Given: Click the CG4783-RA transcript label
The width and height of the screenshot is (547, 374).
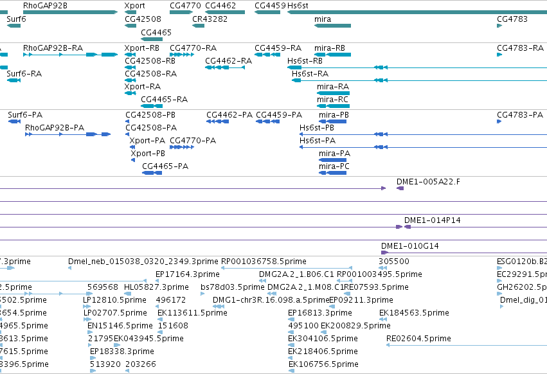Looking at the screenshot, I should tap(520, 48).
